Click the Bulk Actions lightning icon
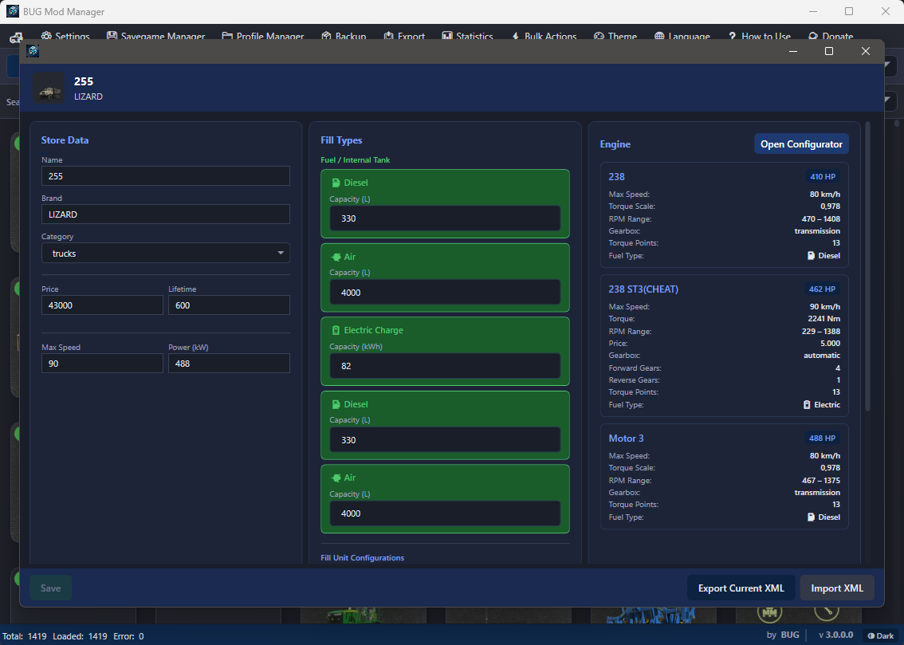 click(515, 37)
